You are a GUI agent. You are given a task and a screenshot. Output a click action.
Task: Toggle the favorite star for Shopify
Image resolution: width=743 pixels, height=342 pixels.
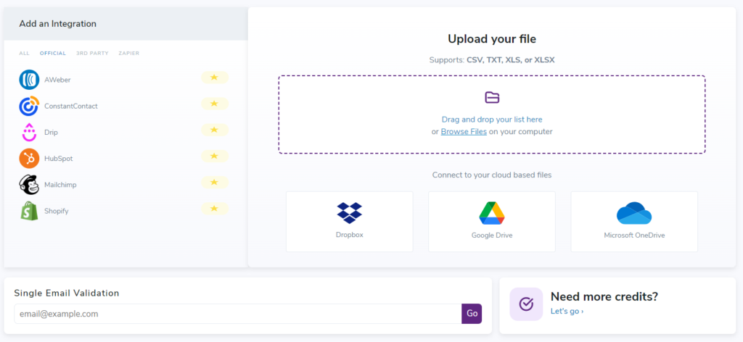[x=214, y=209]
